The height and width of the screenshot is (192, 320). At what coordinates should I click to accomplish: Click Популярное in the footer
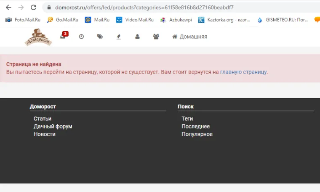point(197,134)
